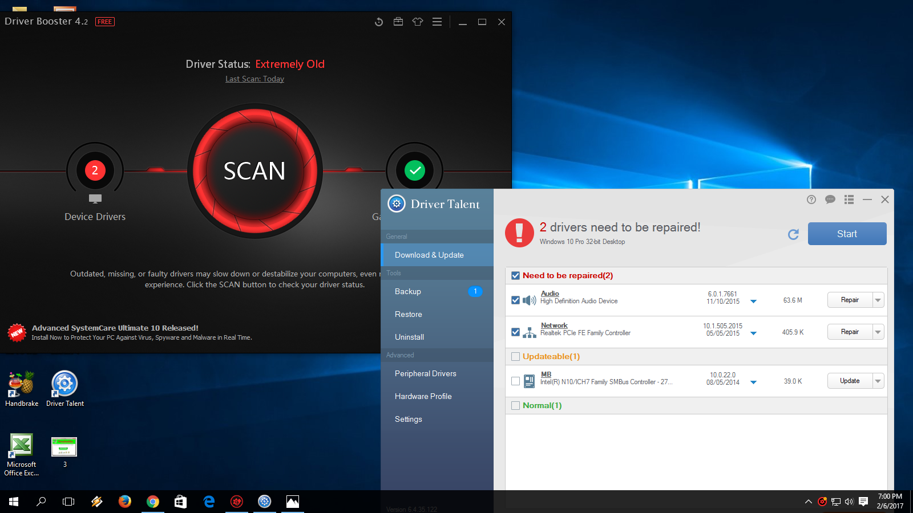Click the motherboard icon in the MB row

[x=530, y=381]
